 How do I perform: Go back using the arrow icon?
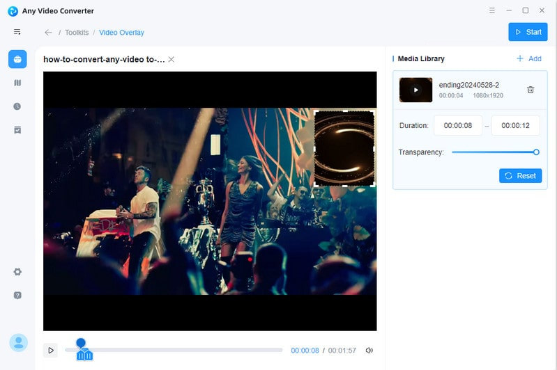pyautogui.click(x=48, y=33)
